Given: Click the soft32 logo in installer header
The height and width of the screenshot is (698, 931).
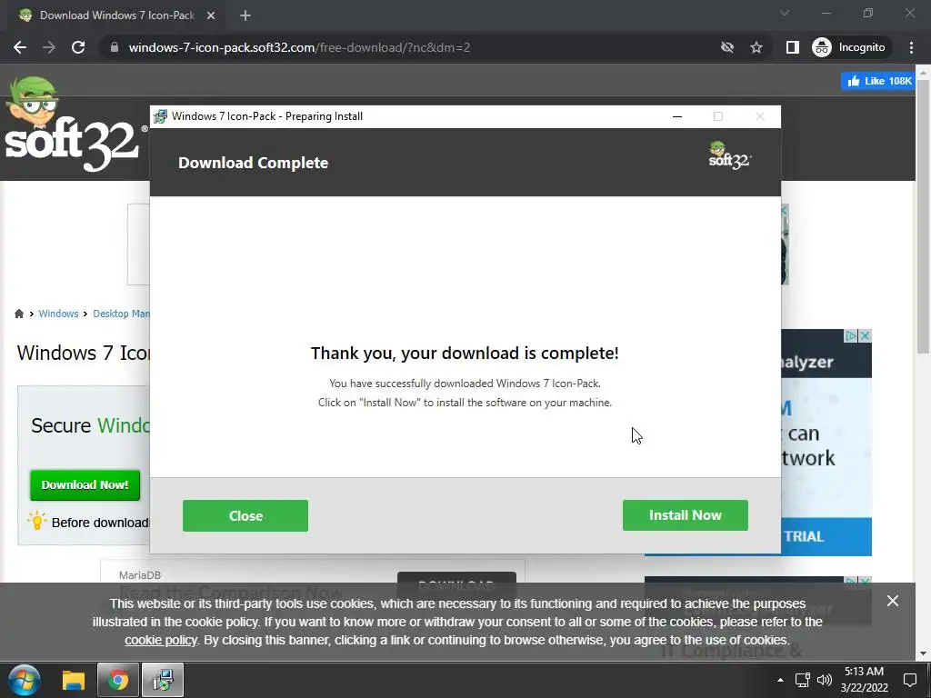Looking at the screenshot, I should [730, 155].
